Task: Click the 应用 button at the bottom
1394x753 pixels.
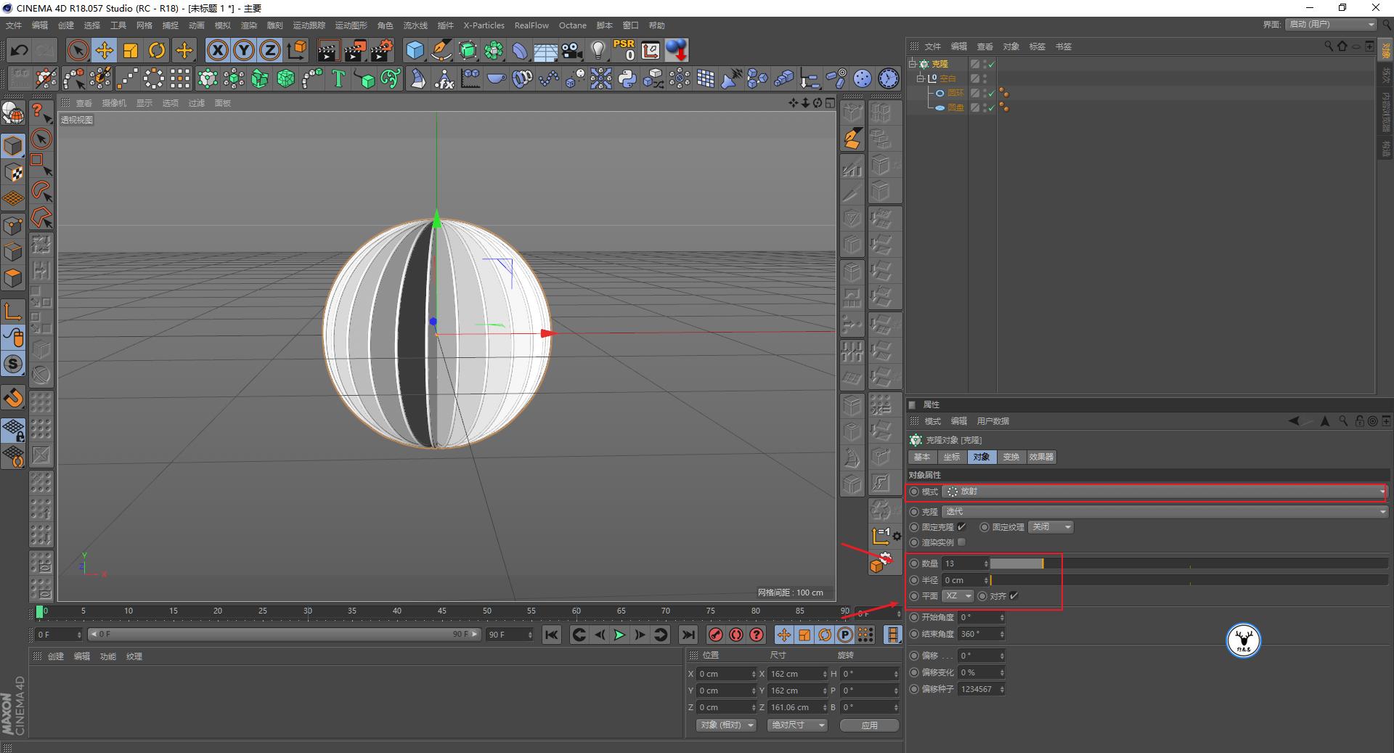Action: pyautogui.click(x=868, y=725)
